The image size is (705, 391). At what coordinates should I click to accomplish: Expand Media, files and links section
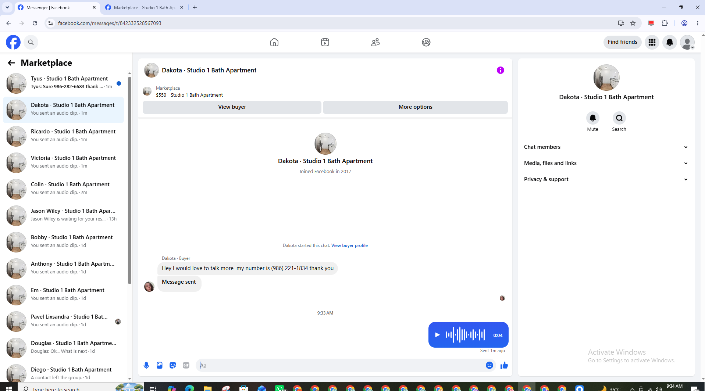[x=606, y=163]
